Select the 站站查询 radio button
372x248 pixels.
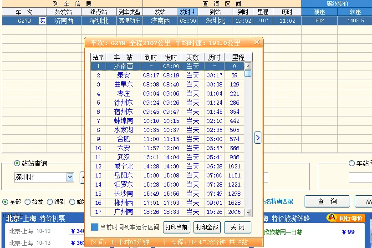(17, 163)
